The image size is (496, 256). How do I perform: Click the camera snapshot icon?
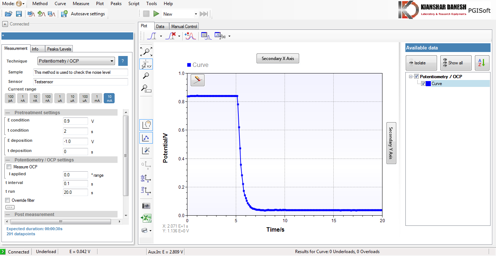[x=146, y=206]
